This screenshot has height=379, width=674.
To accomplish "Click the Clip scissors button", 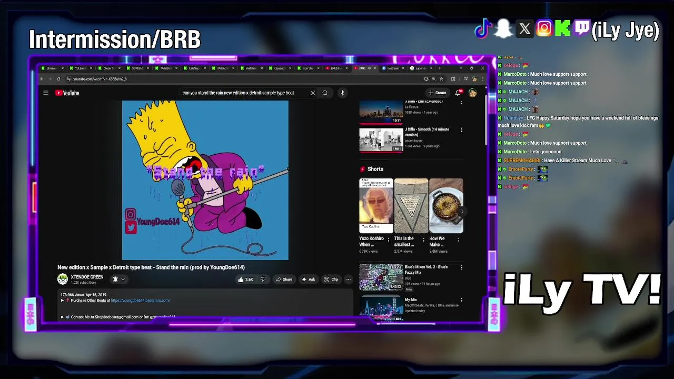I will (331, 280).
